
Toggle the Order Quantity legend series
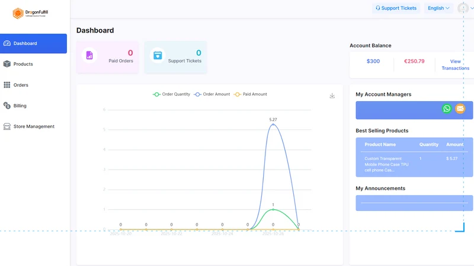coord(171,95)
